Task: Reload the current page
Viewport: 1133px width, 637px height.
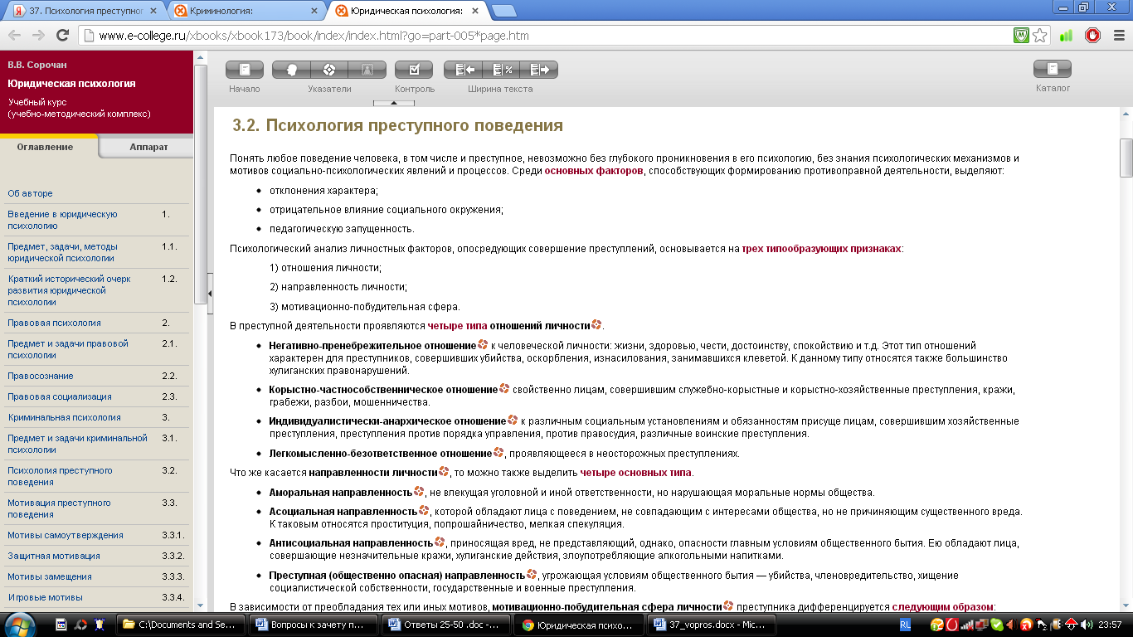Action: point(62,36)
